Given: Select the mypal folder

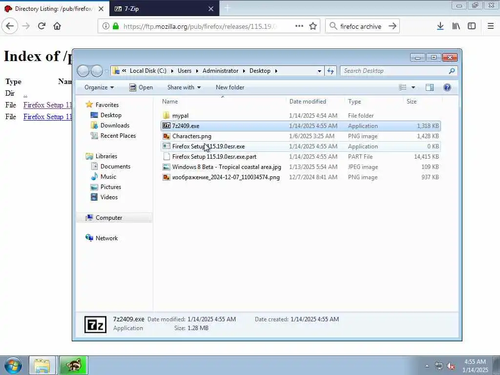Looking at the screenshot, I should [x=300, y=115].
